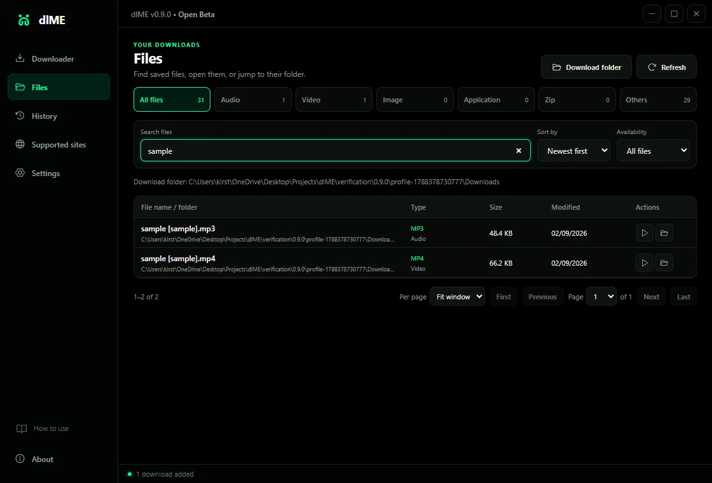Click the mp3 row Modified date 02/09/2026

(x=569, y=233)
